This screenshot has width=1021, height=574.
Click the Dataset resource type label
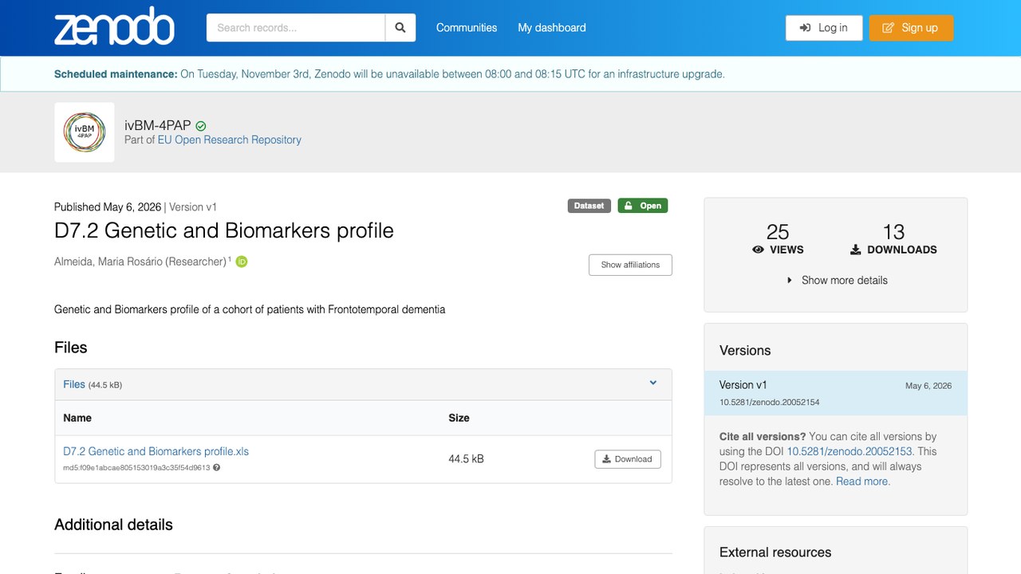pos(589,206)
